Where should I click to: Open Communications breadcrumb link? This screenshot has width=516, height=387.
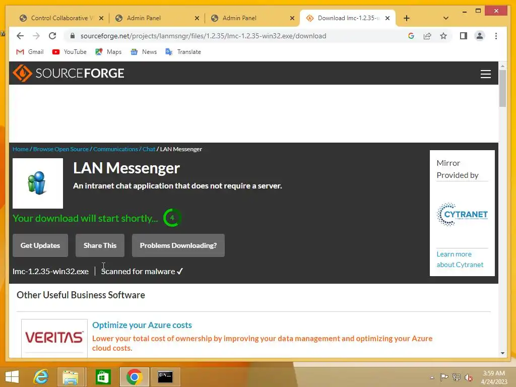point(115,149)
